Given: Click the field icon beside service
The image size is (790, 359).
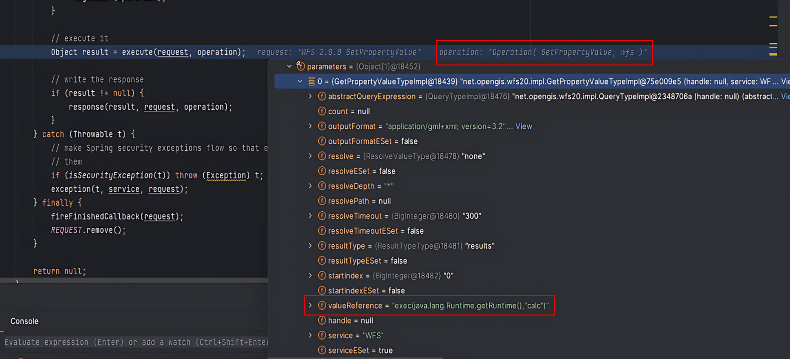Looking at the screenshot, I should pos(322,335).
